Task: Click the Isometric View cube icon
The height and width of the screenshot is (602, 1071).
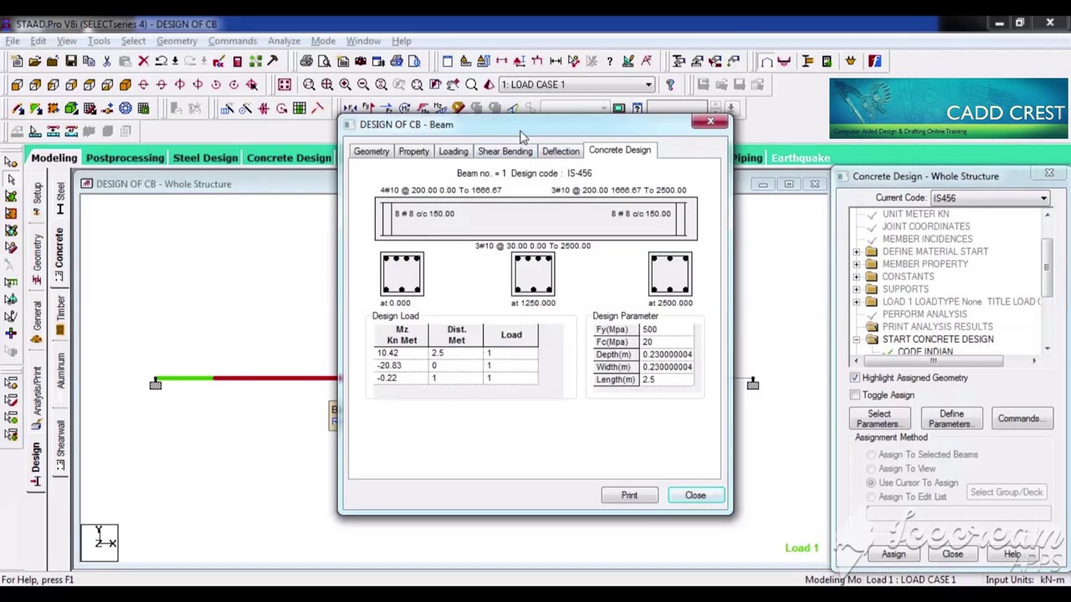Action: click(x=126, y=84)
